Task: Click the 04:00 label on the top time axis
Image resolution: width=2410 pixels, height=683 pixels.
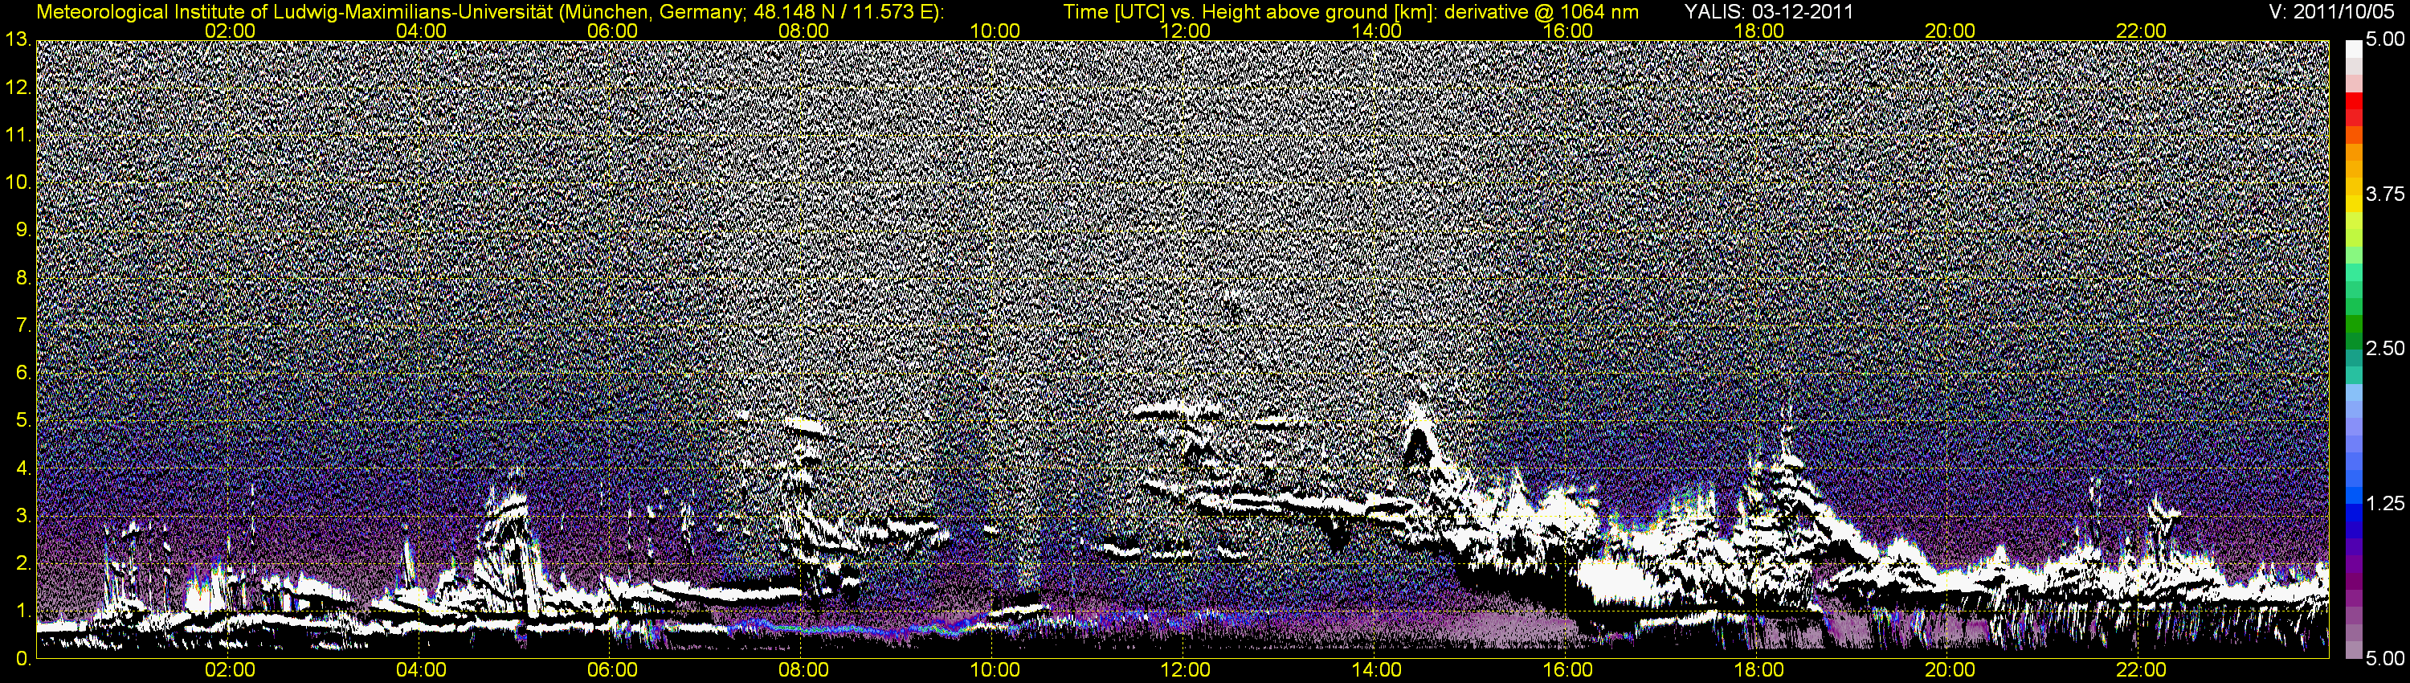Action: coord(421,31)
